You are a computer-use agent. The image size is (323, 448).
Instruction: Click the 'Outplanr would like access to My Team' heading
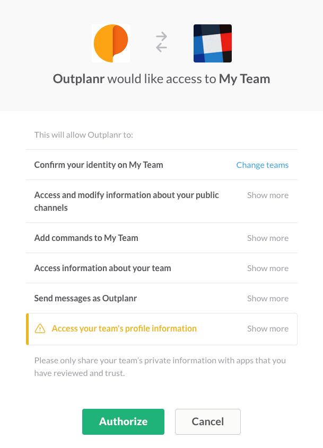tap(161, 79)
